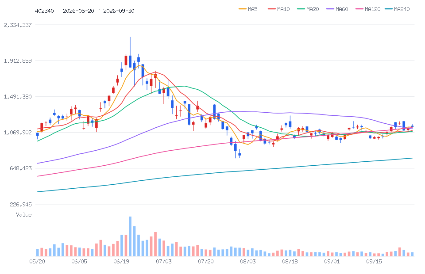
Task: Click the 226,945 price axis label
Action: coord(21,204)
